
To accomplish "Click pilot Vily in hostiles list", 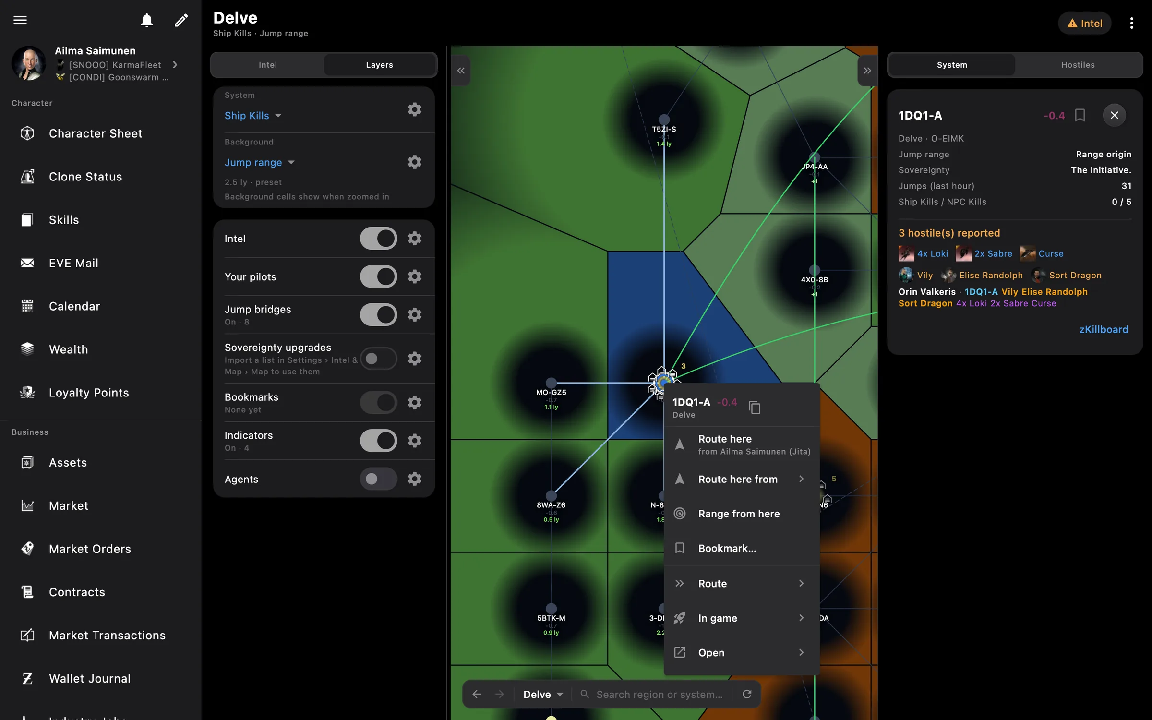I will [x=916, y=275].
